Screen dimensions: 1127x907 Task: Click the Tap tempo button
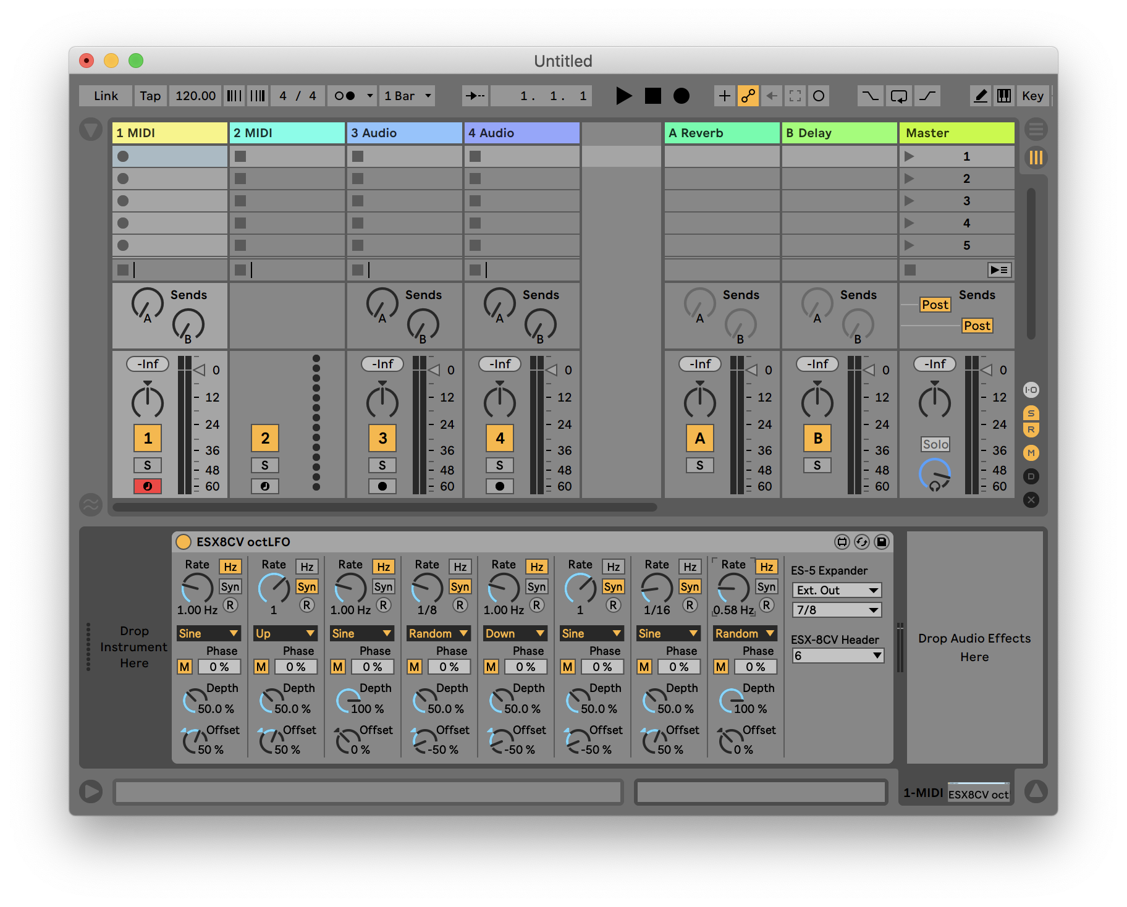point(150,96)
